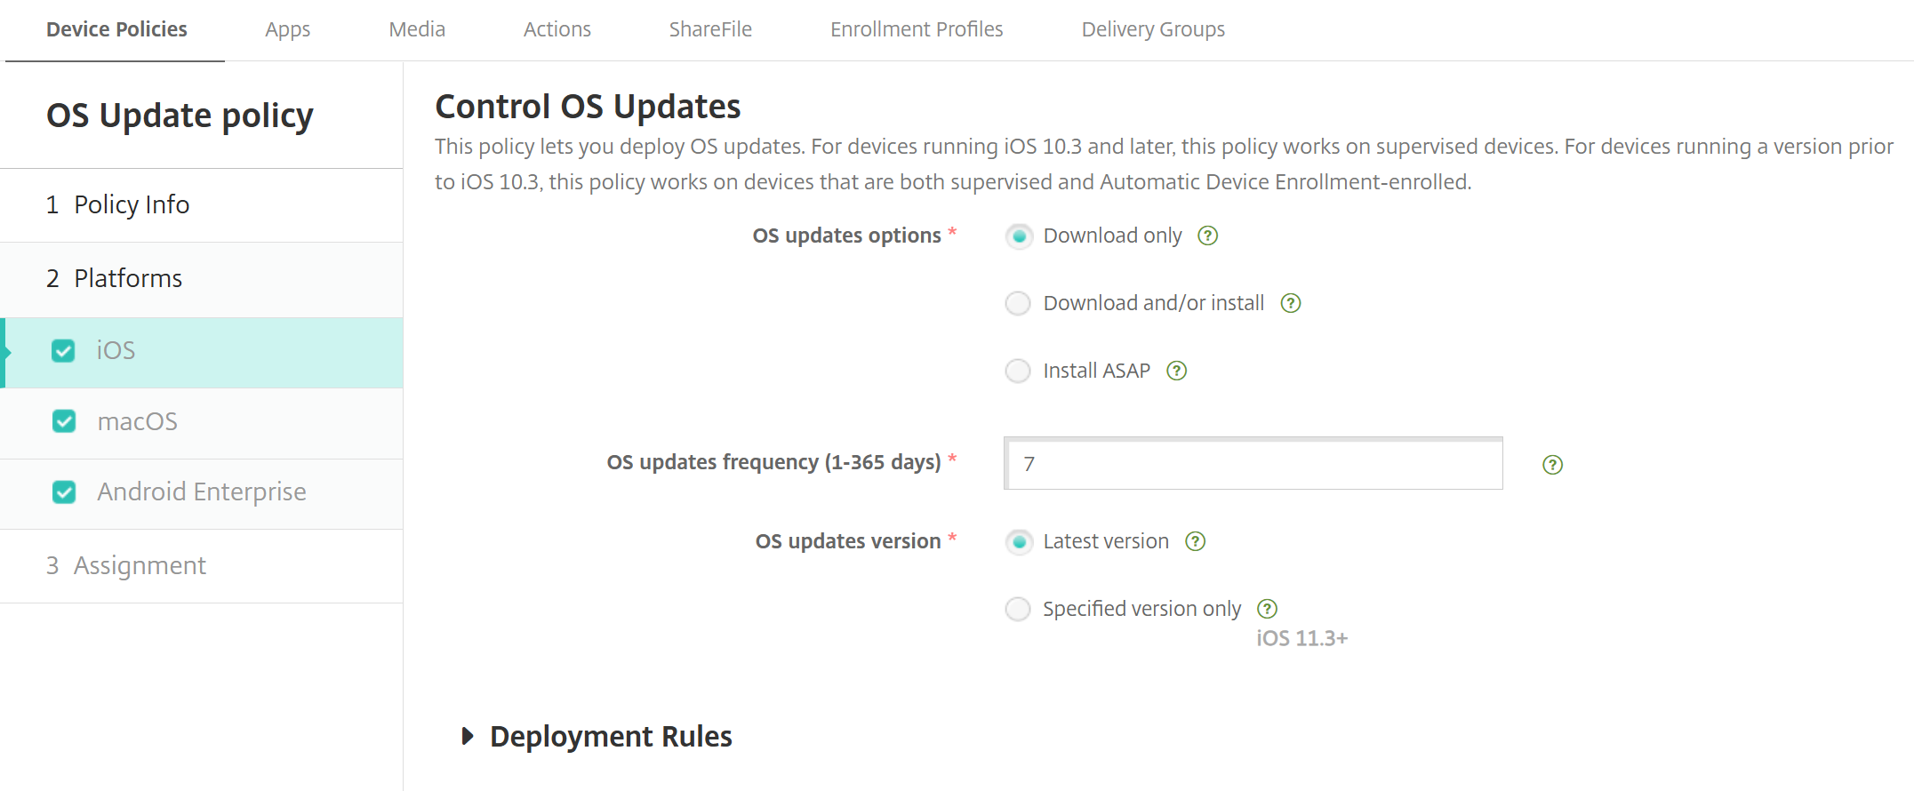
Task: Choose Specified version only radio option
Action: [1018, 609]
